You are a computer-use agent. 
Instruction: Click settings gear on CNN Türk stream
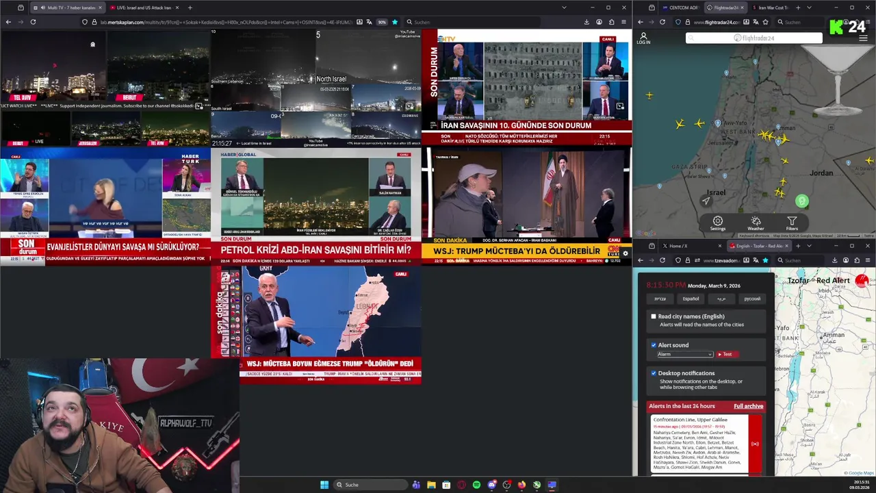coord(625,253)
